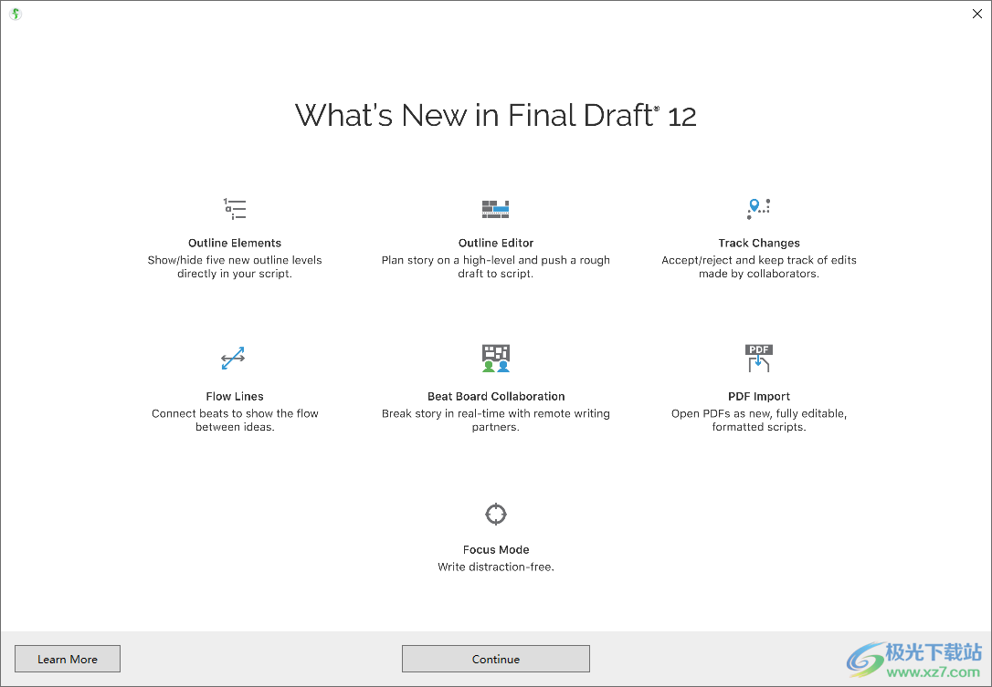
Task: Click the PDF Import icon
Action: (758, 359)
